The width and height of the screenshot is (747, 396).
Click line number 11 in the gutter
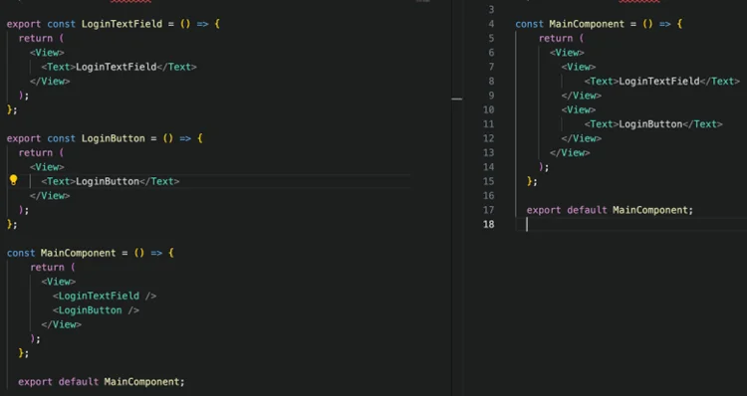(x=489, y=124)
